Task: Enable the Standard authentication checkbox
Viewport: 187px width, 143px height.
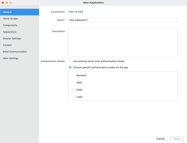Action: coord(73,75)
